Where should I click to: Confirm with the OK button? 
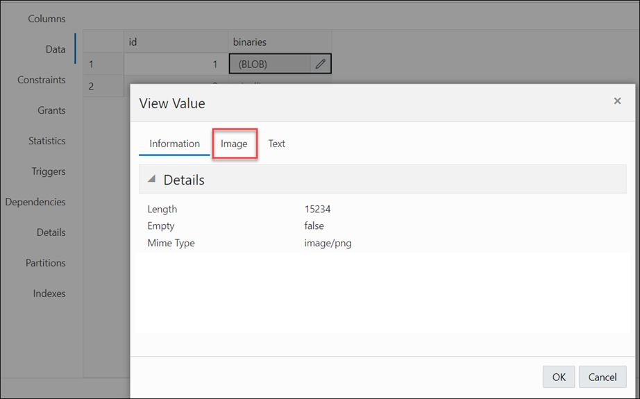559,377
